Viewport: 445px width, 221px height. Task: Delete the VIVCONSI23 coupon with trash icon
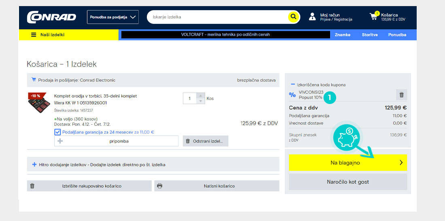401,95
